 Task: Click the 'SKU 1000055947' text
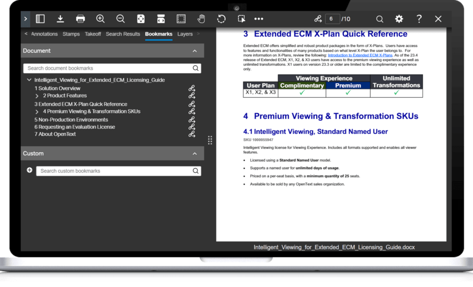[258, 140]
